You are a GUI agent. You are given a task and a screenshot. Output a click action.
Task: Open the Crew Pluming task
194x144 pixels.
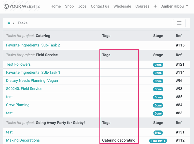click(18, 105)
